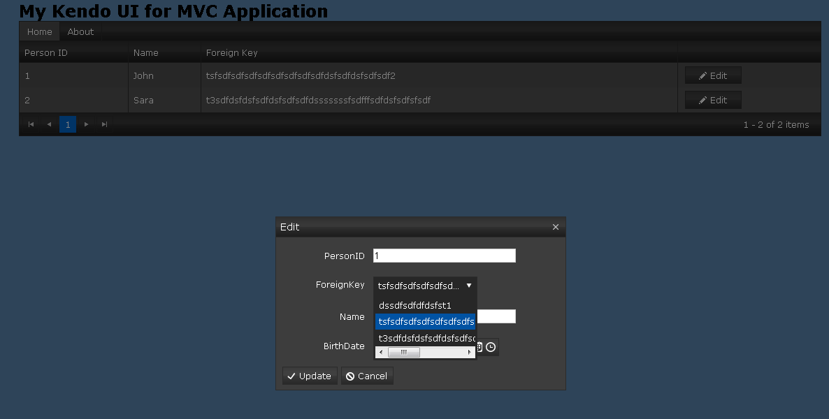Open the About menu item
Viewport: 829px width, 419px height.
pos(80,31)
